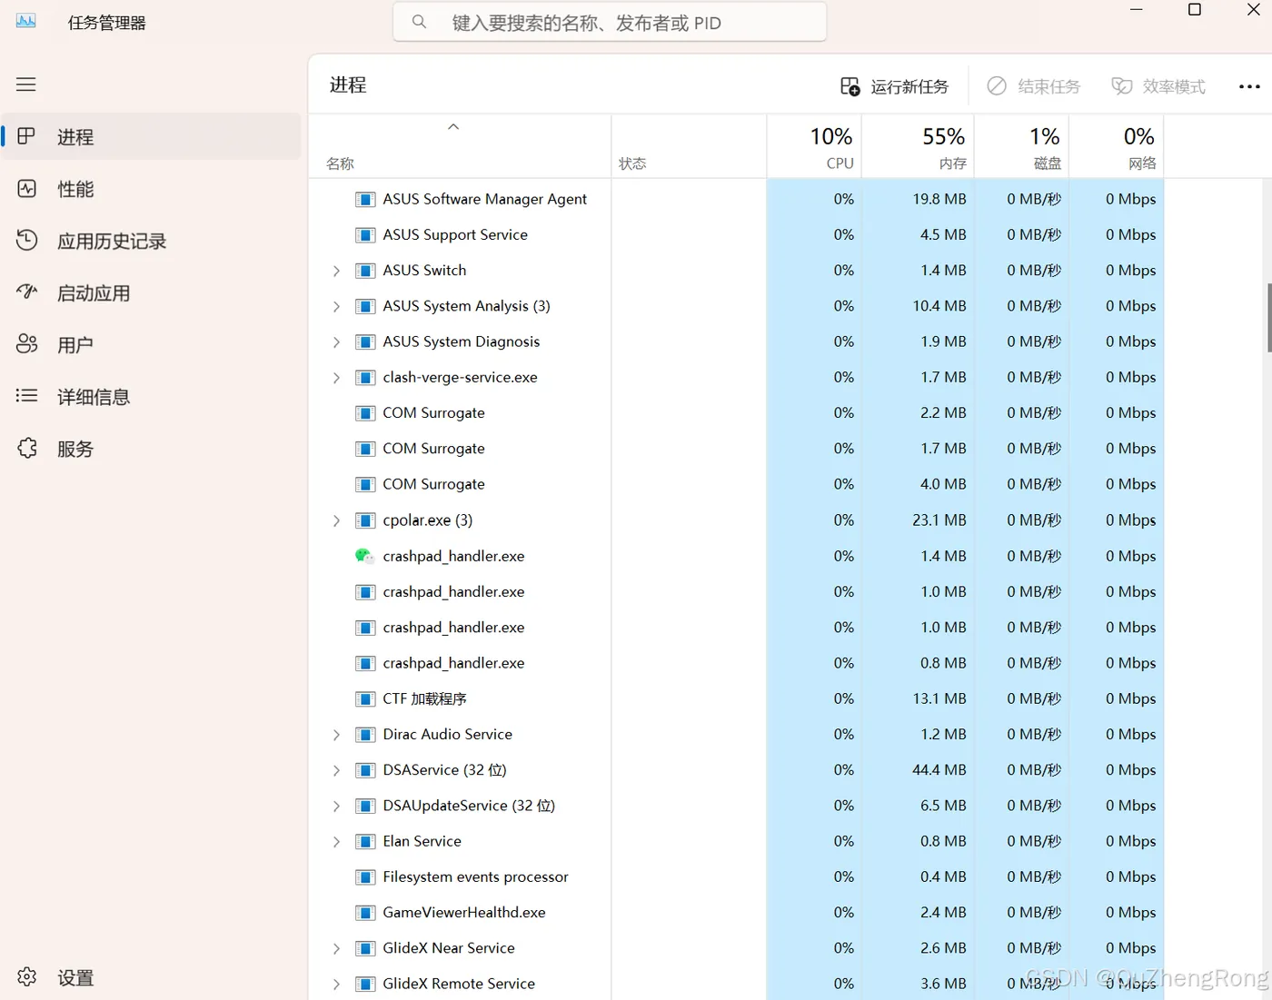Screen dimensions: 1272x1000
Task: Switch to the 性能 (Performance) page
Action: [152, 189]
